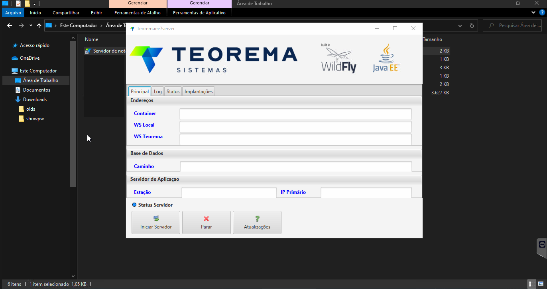Go back with Explorer back arrow

(x=10, y=25)
